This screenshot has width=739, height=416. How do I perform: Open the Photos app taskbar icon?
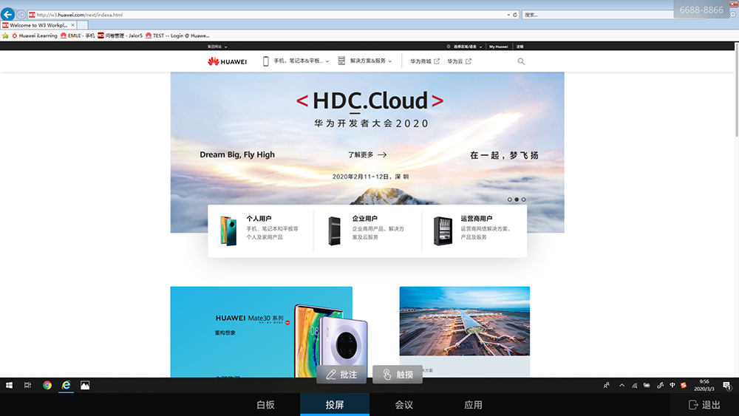pyautogui.click(x=85, y=386)
